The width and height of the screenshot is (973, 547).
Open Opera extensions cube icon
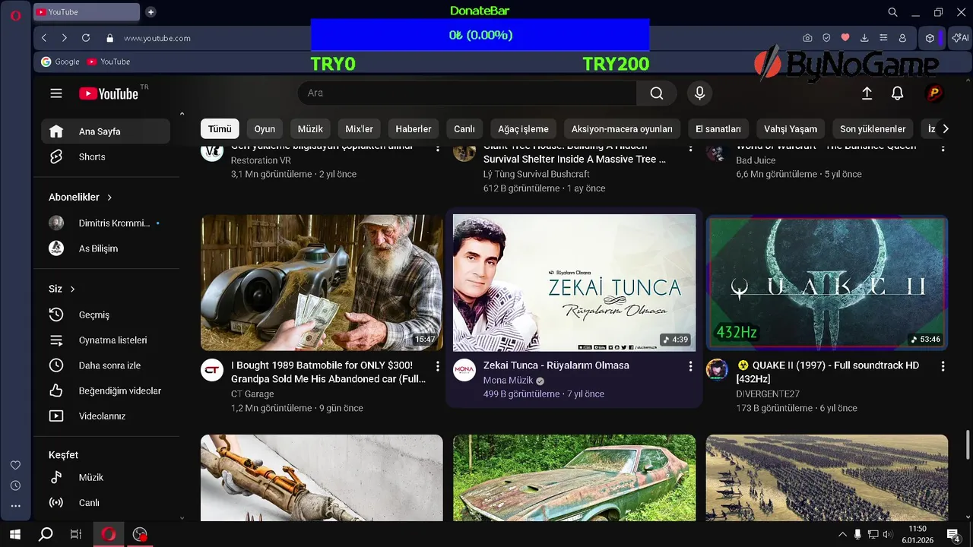point(930,38)
